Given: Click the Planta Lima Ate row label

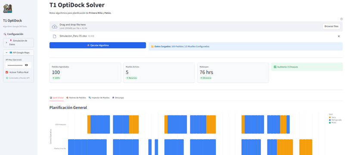Looking at the screenshot, I should (60, 149).
